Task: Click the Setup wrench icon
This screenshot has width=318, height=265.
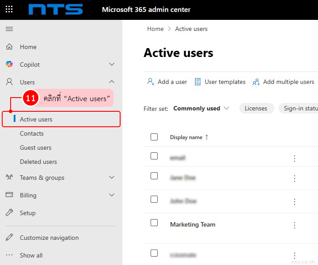Action: coord(9,213)
